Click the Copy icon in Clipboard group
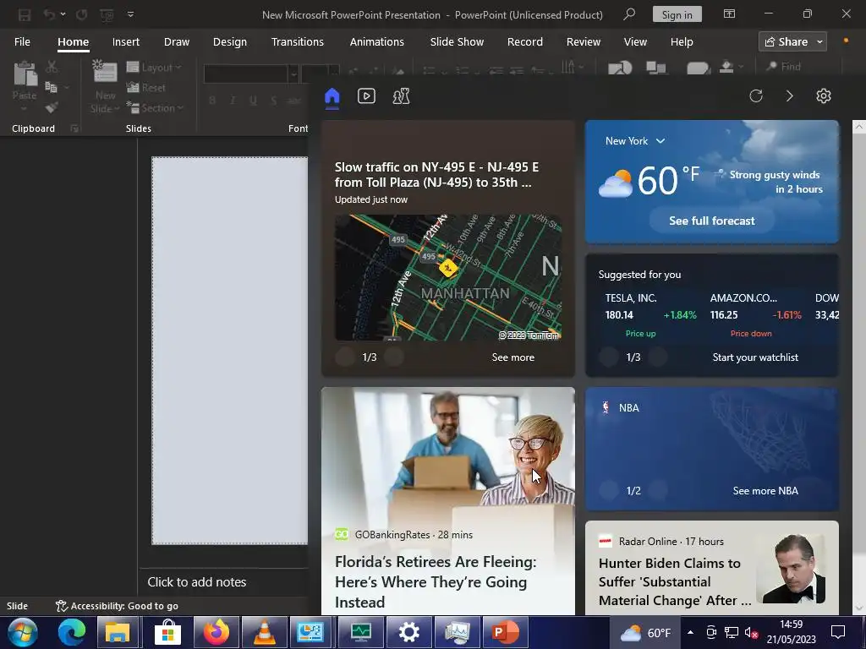The image size is (866, 649). pos(51,87)
